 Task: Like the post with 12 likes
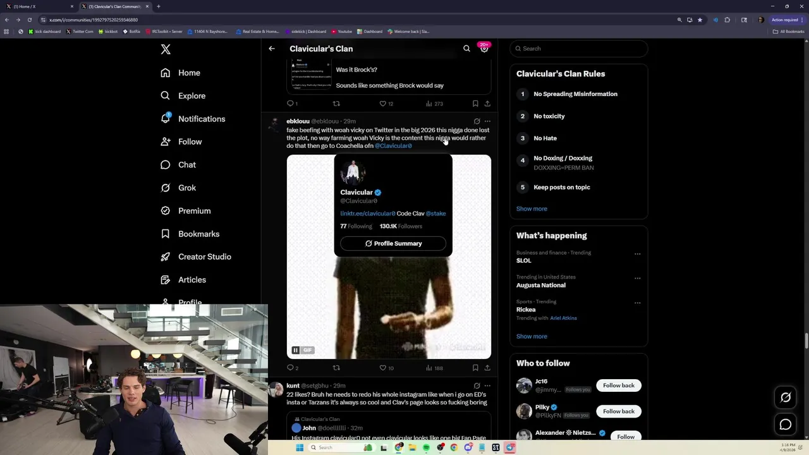[x=386, y=104]
